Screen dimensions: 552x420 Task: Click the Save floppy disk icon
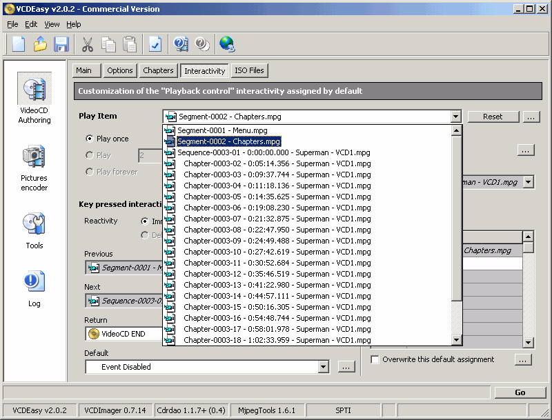[61, 44]
